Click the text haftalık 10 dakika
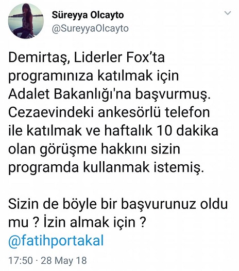The height and width of the screenshot is (271, 239). tap(161, 131)
